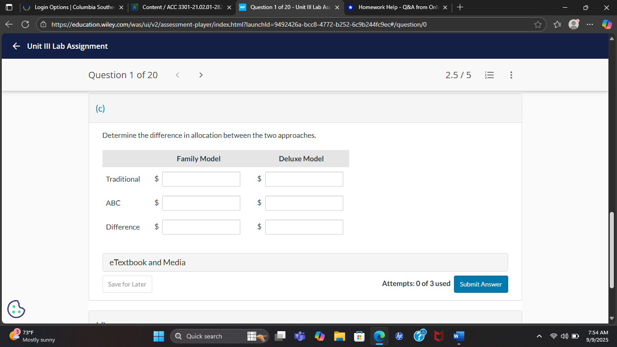This screenshot has width=617, height=347.
Task: Click the Attempts: 0 of 3 used text
Action: pyautogui.click(x=416, y=284)
